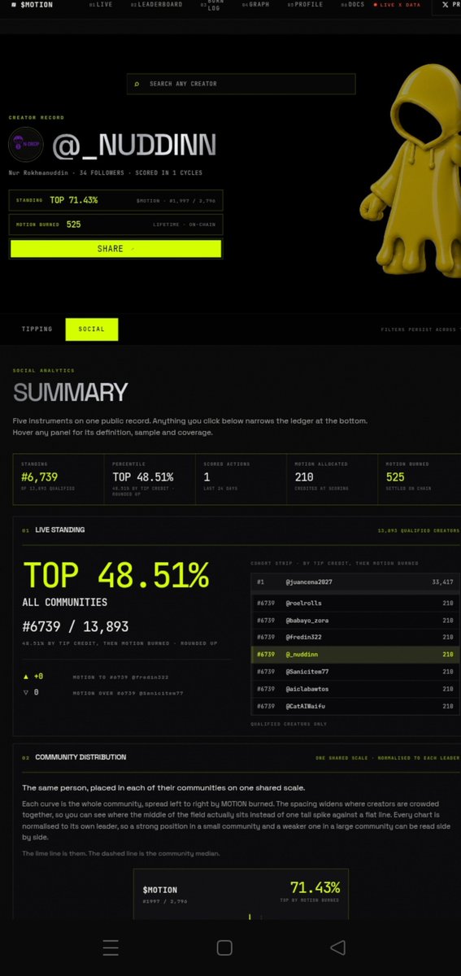Select the @roelrolls cohort row
The width and height of the screenshot is (461, 976).
354,603
